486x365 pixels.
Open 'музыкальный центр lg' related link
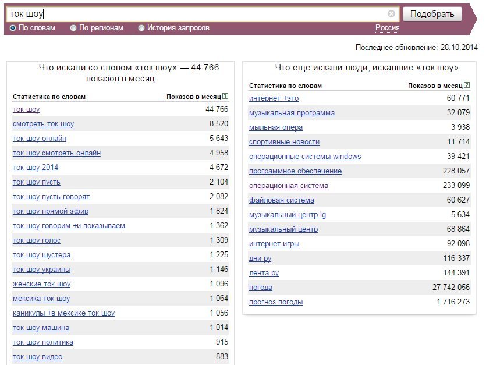[x=288, y=215]
